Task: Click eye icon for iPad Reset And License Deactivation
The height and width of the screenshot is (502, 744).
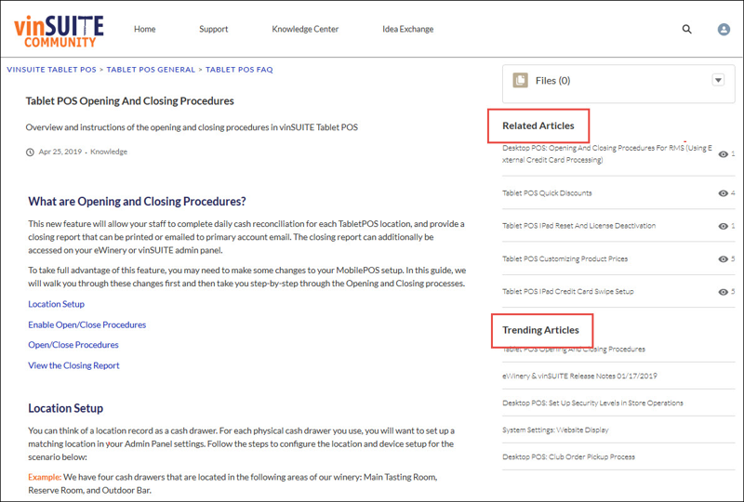Action: [x=723, y=226]
